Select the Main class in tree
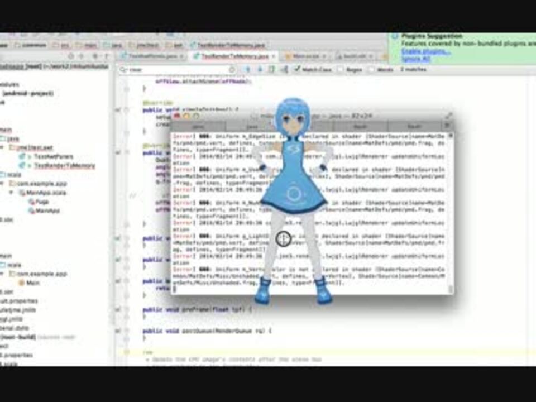This screenshot has width=536, height=402. [x=30, y=283]
